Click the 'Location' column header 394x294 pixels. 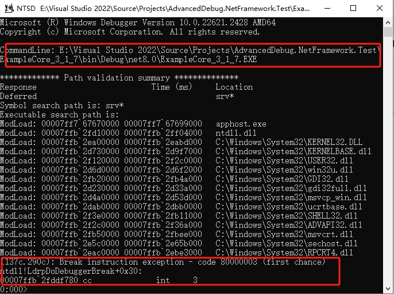(x=234, y=87)
